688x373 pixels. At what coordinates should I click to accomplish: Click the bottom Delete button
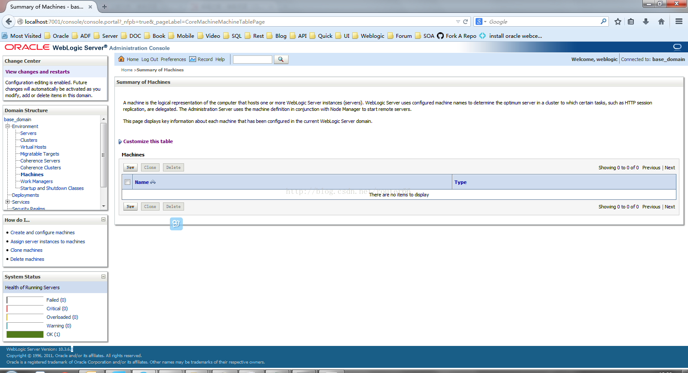173,207
